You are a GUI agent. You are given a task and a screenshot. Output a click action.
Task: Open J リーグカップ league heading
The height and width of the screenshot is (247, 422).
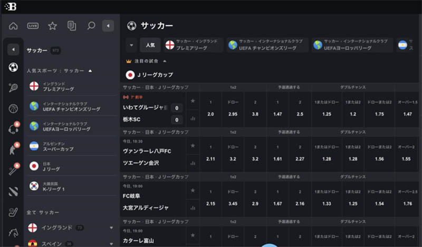149,75
